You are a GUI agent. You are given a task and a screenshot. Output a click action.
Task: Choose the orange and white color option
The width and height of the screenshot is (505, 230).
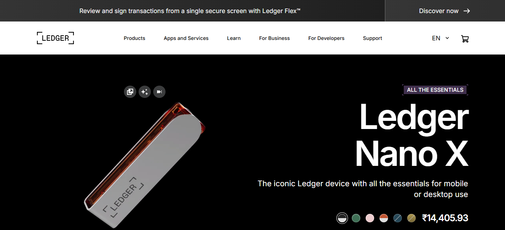pyautogui.click(x=384, y=218)
